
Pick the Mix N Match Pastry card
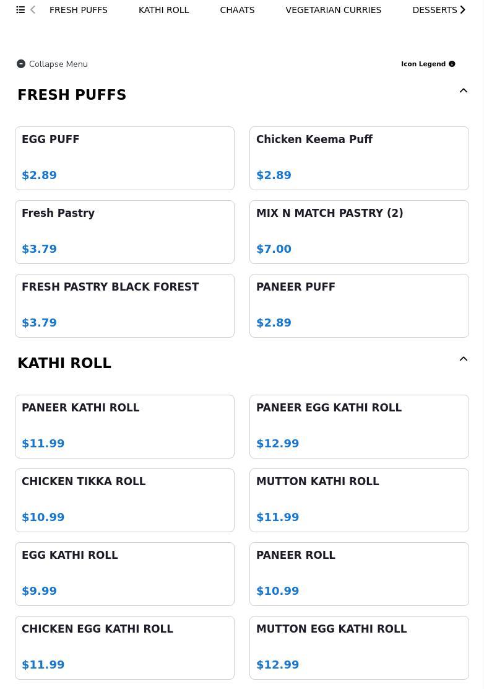tap(359, 232)
